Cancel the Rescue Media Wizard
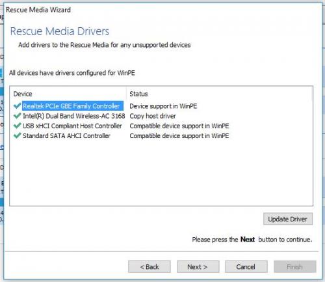The width and height of the screenshot is (325, 282). click(x=246, y=266)
